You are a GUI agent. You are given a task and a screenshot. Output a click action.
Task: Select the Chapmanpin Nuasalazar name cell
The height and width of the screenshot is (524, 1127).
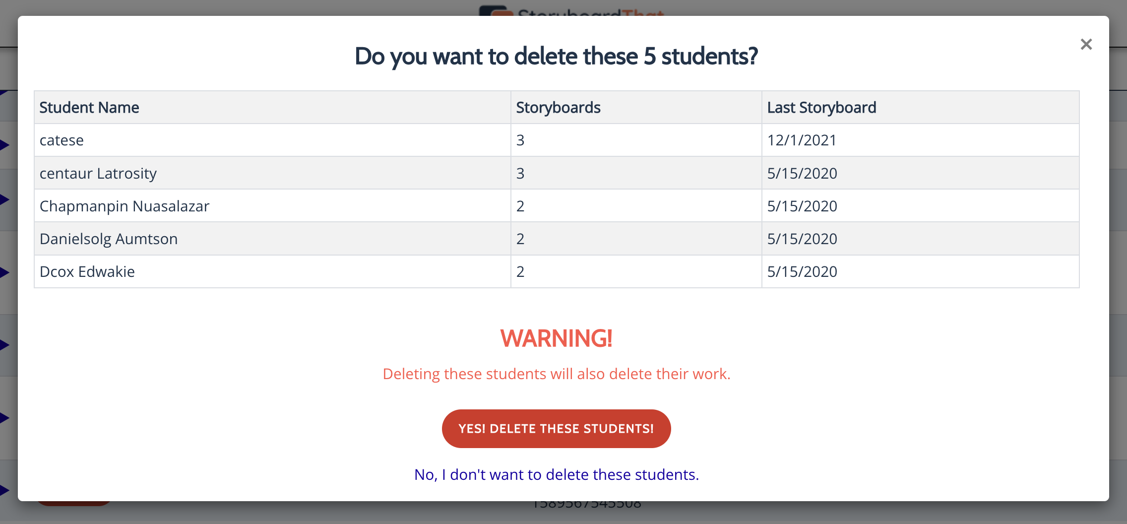(x=272, y=205)
